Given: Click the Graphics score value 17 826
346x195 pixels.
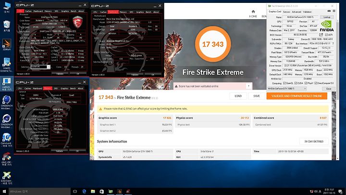Looking at the screenshot, I should point(167,118).
